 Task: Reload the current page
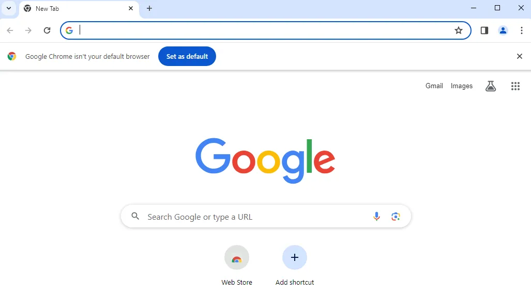[47, 30]
